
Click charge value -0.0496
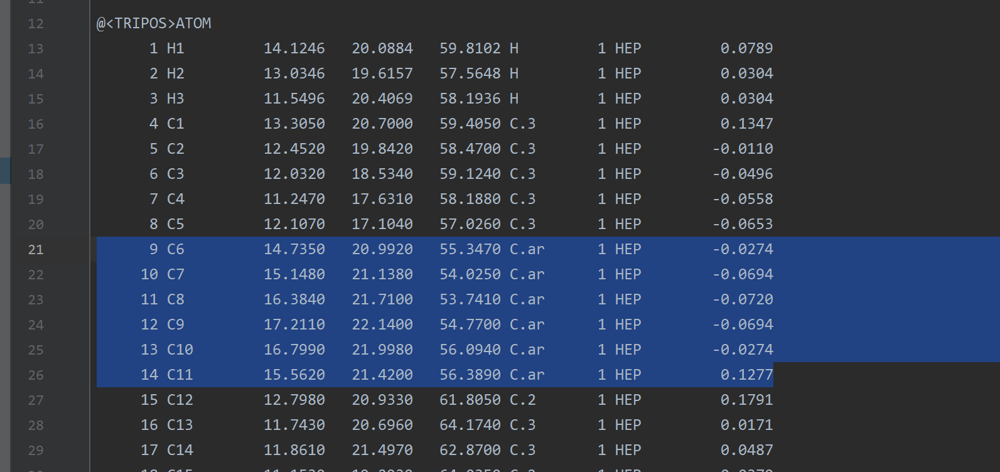click(x=743, y=174)
